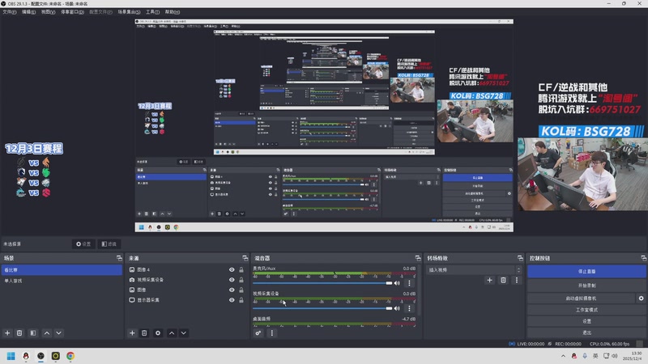Open the 麦克风/Aux three-dot menu
Viewport: 648px width, 364px height.
tap(409, 283)
